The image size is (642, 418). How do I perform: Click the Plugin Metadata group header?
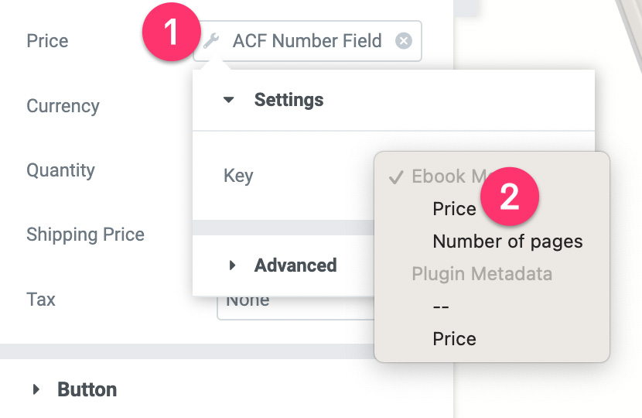point(482,274)
